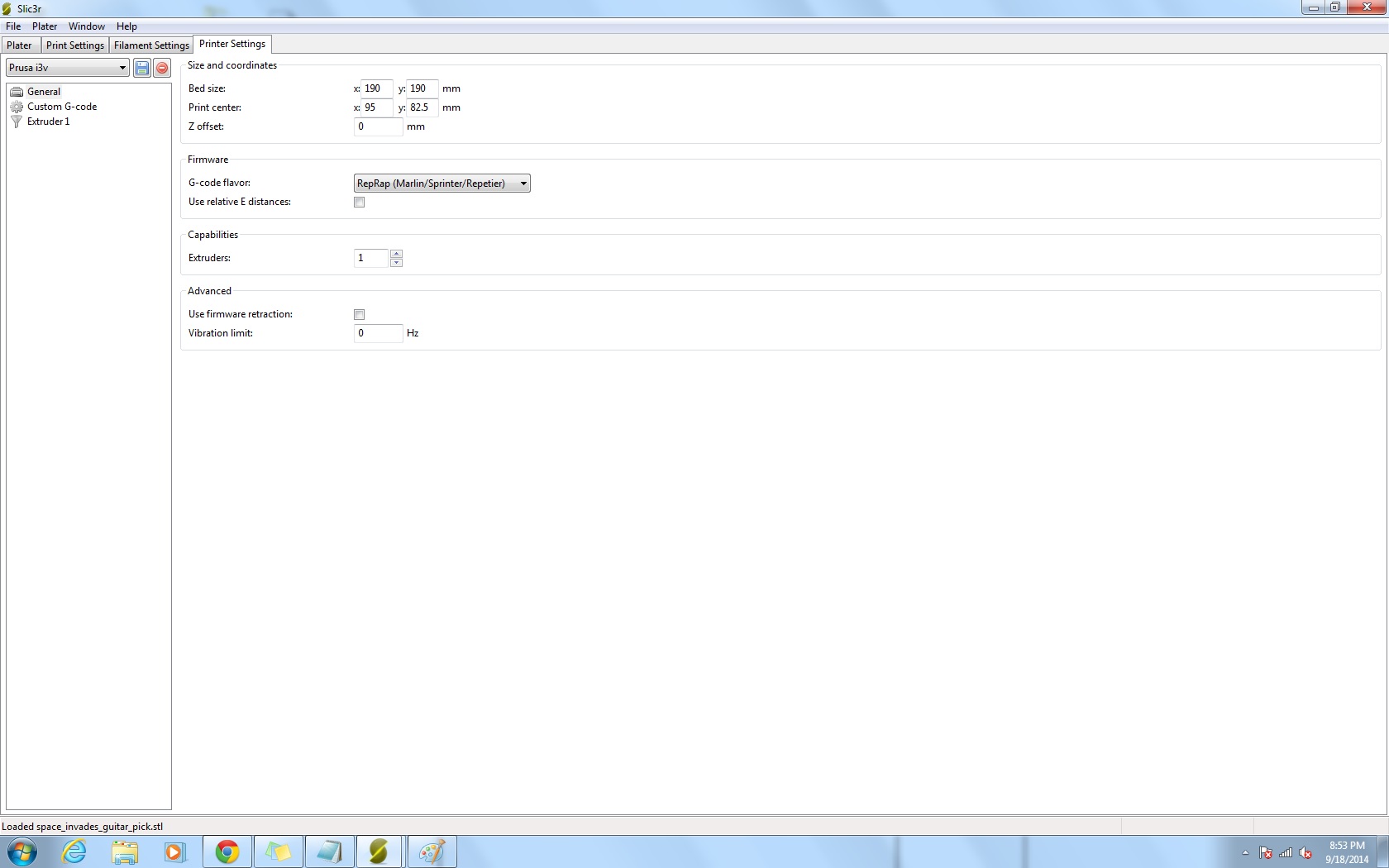
Task: Decrease the Extruders count
Action: 396,263
